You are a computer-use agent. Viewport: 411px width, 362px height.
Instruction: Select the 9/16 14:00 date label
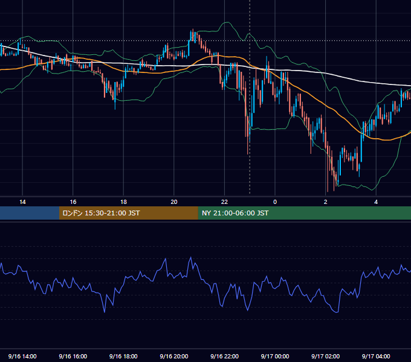click(22, 356)
